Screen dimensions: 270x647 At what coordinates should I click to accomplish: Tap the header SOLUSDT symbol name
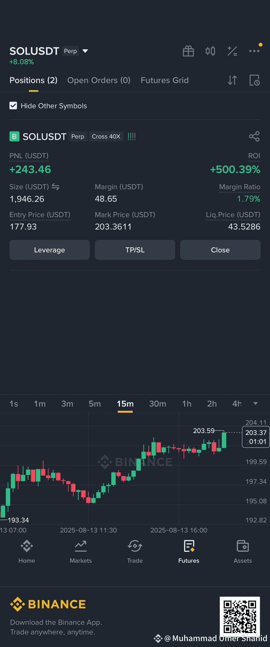point(34,51)
